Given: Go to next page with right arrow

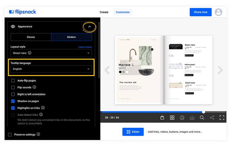Looking at the screenshot, I should coord(220,70).
